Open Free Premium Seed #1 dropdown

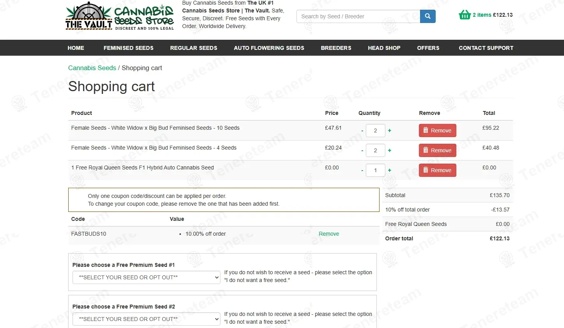click(146, 277)
